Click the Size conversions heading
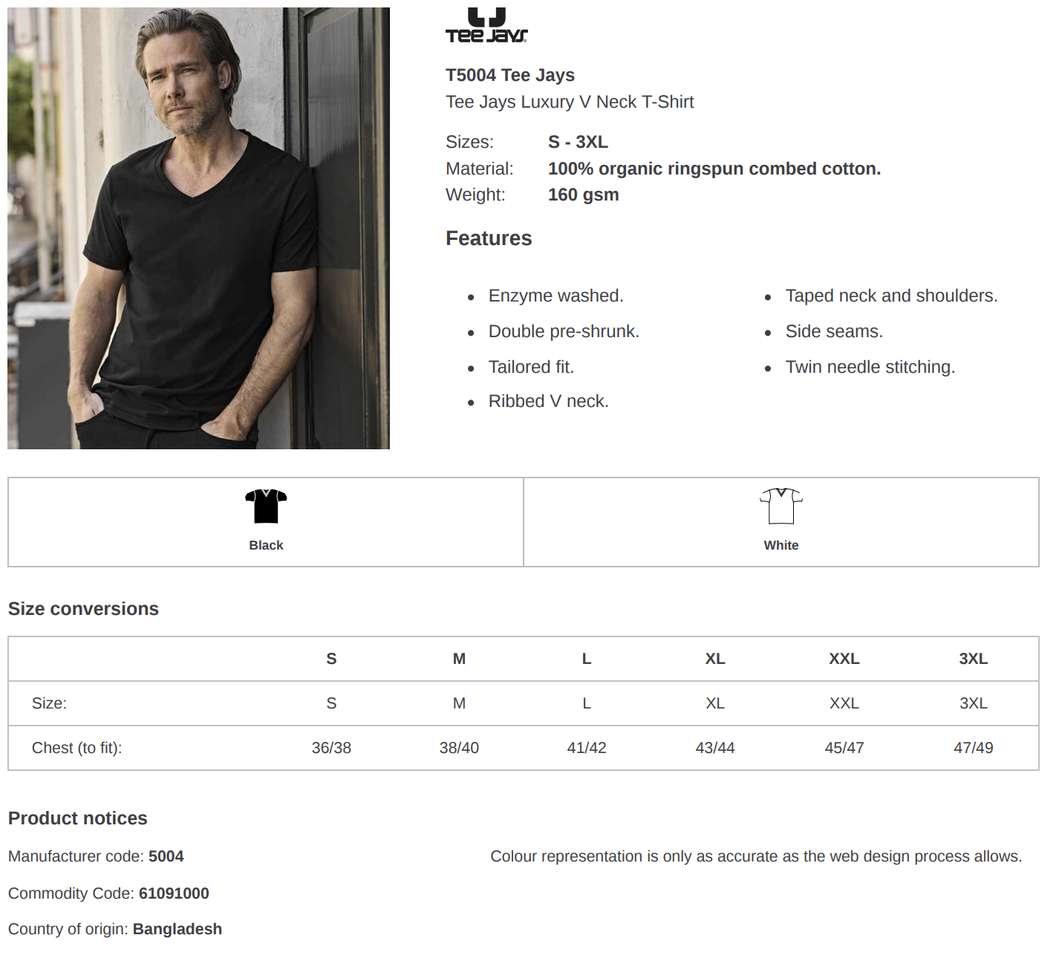This screenshot has width=1059, height=961. (x=83, y=609)
